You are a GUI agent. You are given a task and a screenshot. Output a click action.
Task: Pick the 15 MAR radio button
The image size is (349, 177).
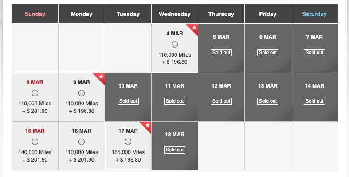[35, 142]
